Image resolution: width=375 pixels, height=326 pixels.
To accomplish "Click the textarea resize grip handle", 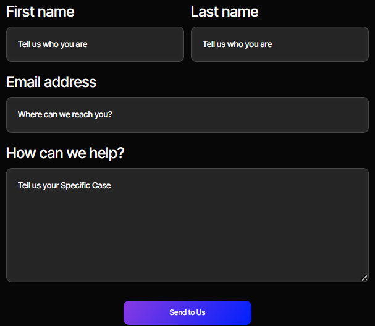I will click(364, 278).
